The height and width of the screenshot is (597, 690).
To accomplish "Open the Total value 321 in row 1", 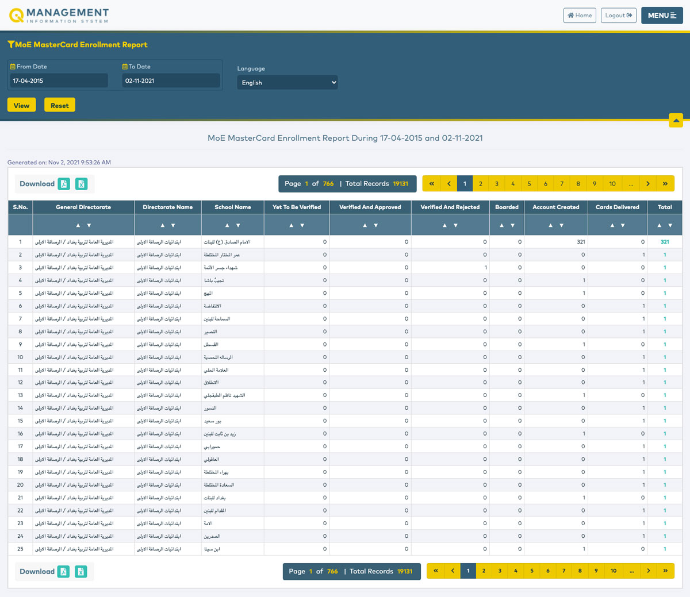I will [x=665, y=242].
